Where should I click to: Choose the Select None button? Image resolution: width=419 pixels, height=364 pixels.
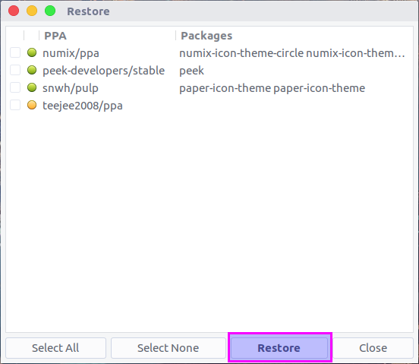coord(169,348)
